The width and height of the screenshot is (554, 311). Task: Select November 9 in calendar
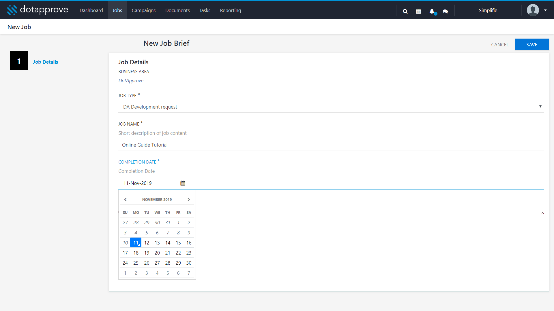tap(189, 233)
